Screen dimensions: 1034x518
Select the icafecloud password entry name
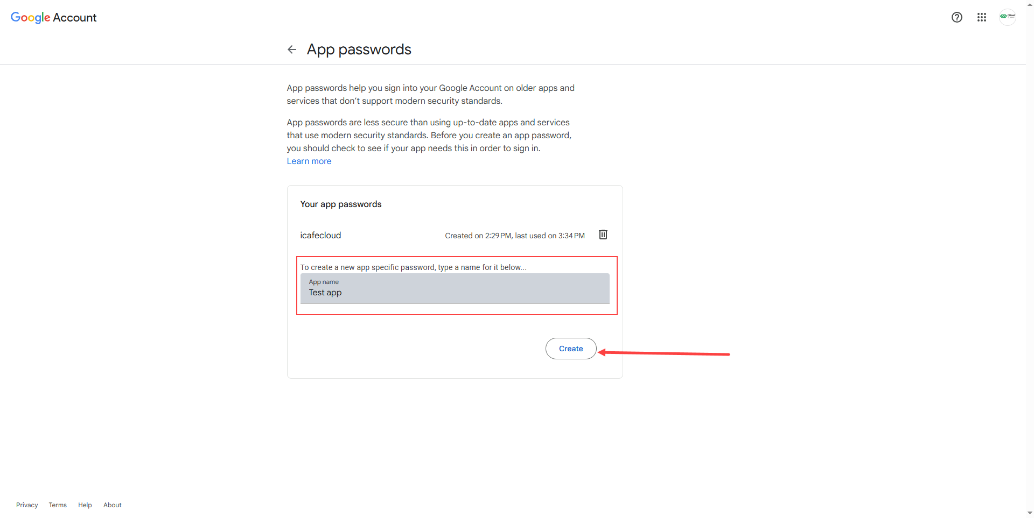click(x=320, y=235)
